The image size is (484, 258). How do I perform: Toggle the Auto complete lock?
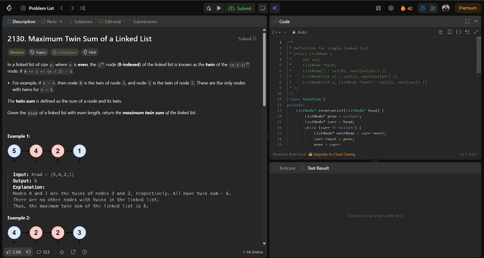(299, 32)
